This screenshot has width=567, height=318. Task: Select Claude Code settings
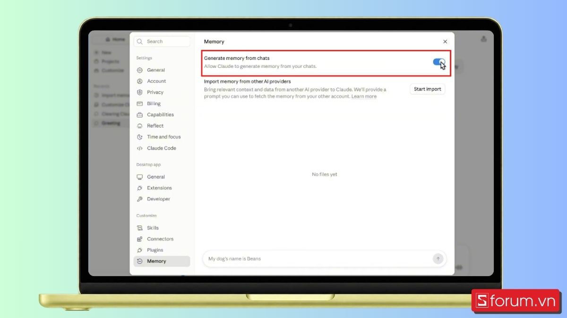point(162,148)
